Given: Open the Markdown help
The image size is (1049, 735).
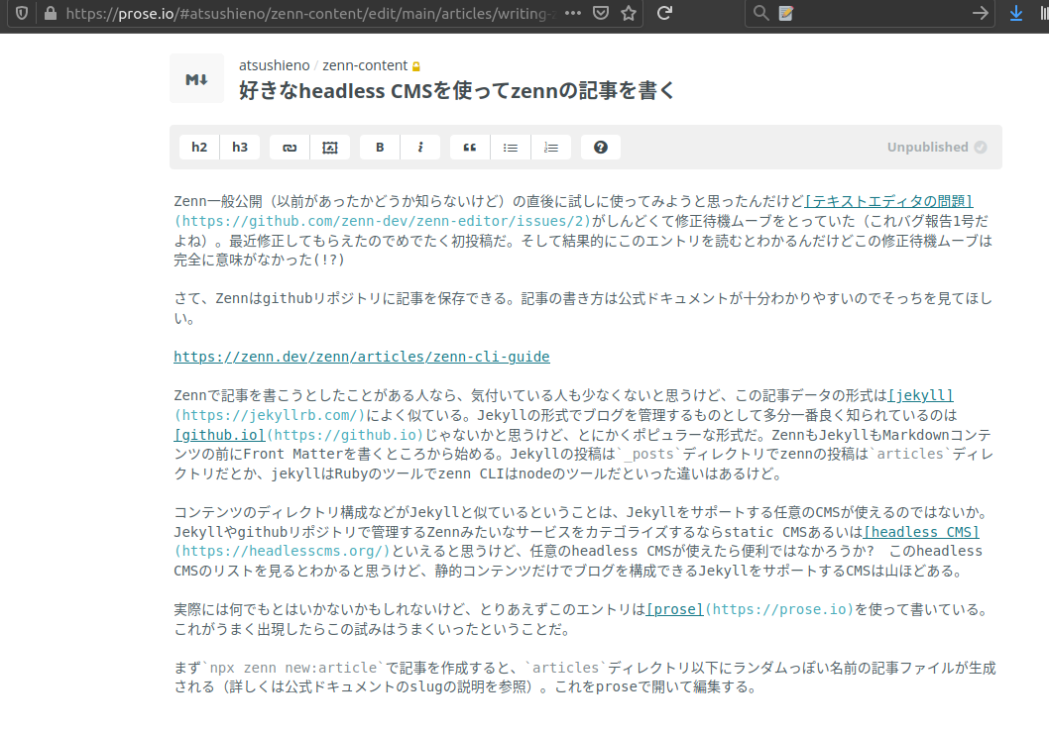Looking at the screenshot, I should tap(601, 147).
